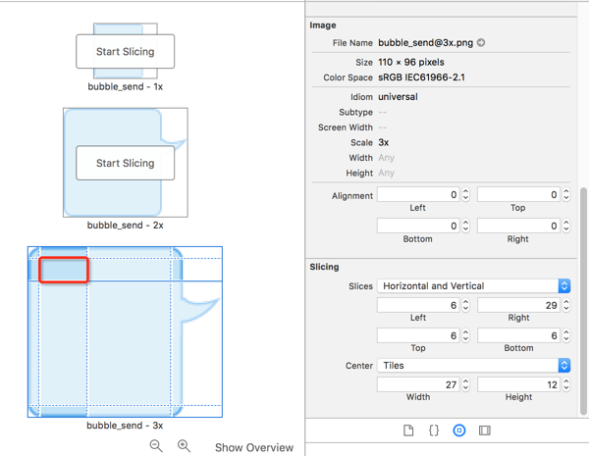
Task: Click the zoom in magnifier icon
Action: 185,446
